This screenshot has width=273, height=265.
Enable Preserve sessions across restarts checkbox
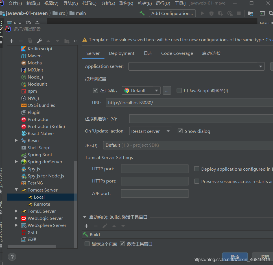click(x=196, y=181)
